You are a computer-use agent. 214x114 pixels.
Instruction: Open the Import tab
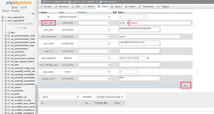click(x=130, y=6)
